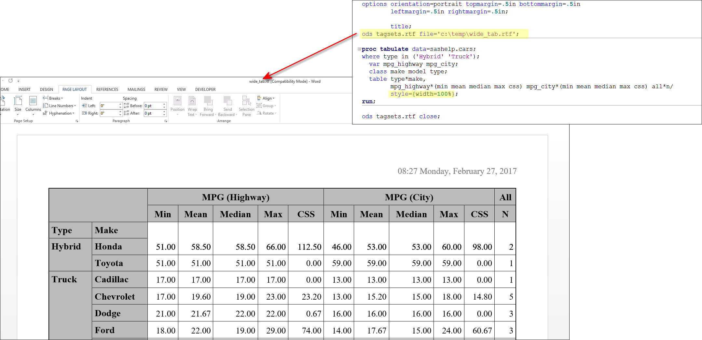Click the date text '08:27 Monday, February 27, 2017'

tap(457, 171)
